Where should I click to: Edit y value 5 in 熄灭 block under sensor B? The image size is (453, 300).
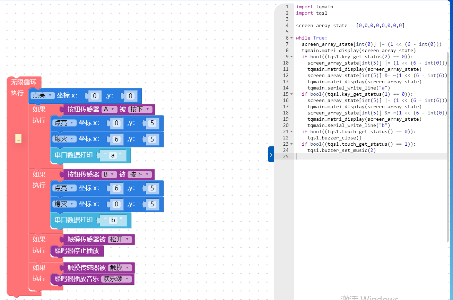click(153, 204)
